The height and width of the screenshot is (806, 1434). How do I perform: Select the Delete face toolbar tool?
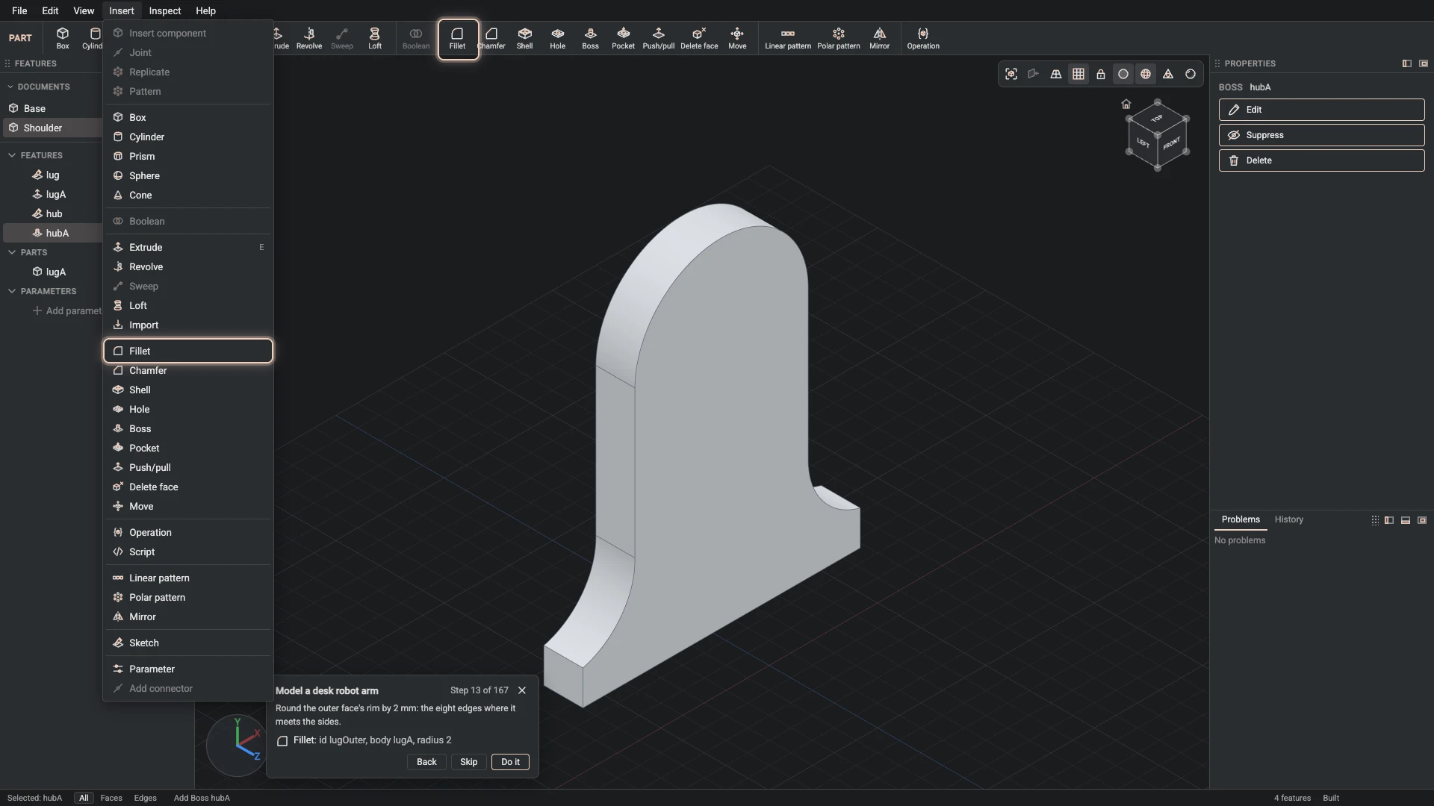(x=700, y=39)
